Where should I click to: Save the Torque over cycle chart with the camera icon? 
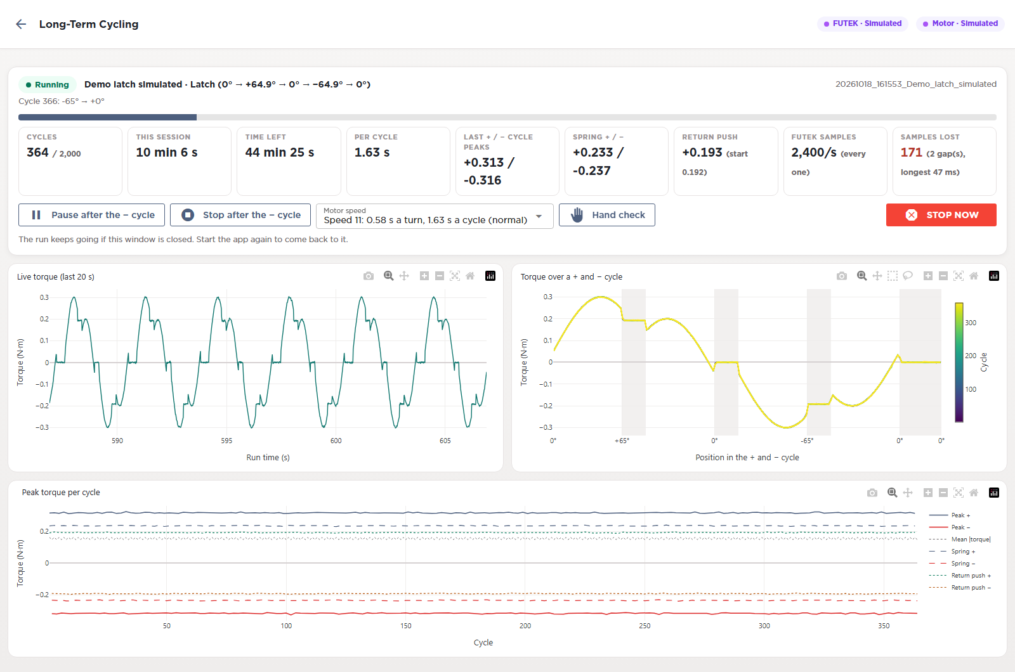coord(842,276)
